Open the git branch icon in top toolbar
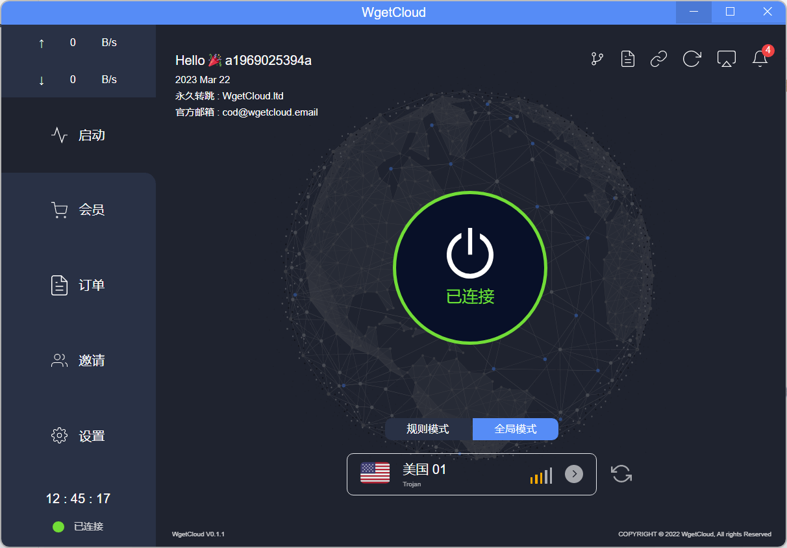Viewport: 787px width, 548px height. click(597, 59)
